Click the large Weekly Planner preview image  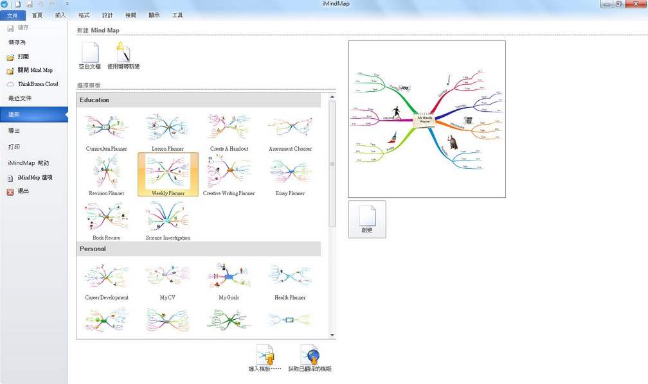(427, 119)
